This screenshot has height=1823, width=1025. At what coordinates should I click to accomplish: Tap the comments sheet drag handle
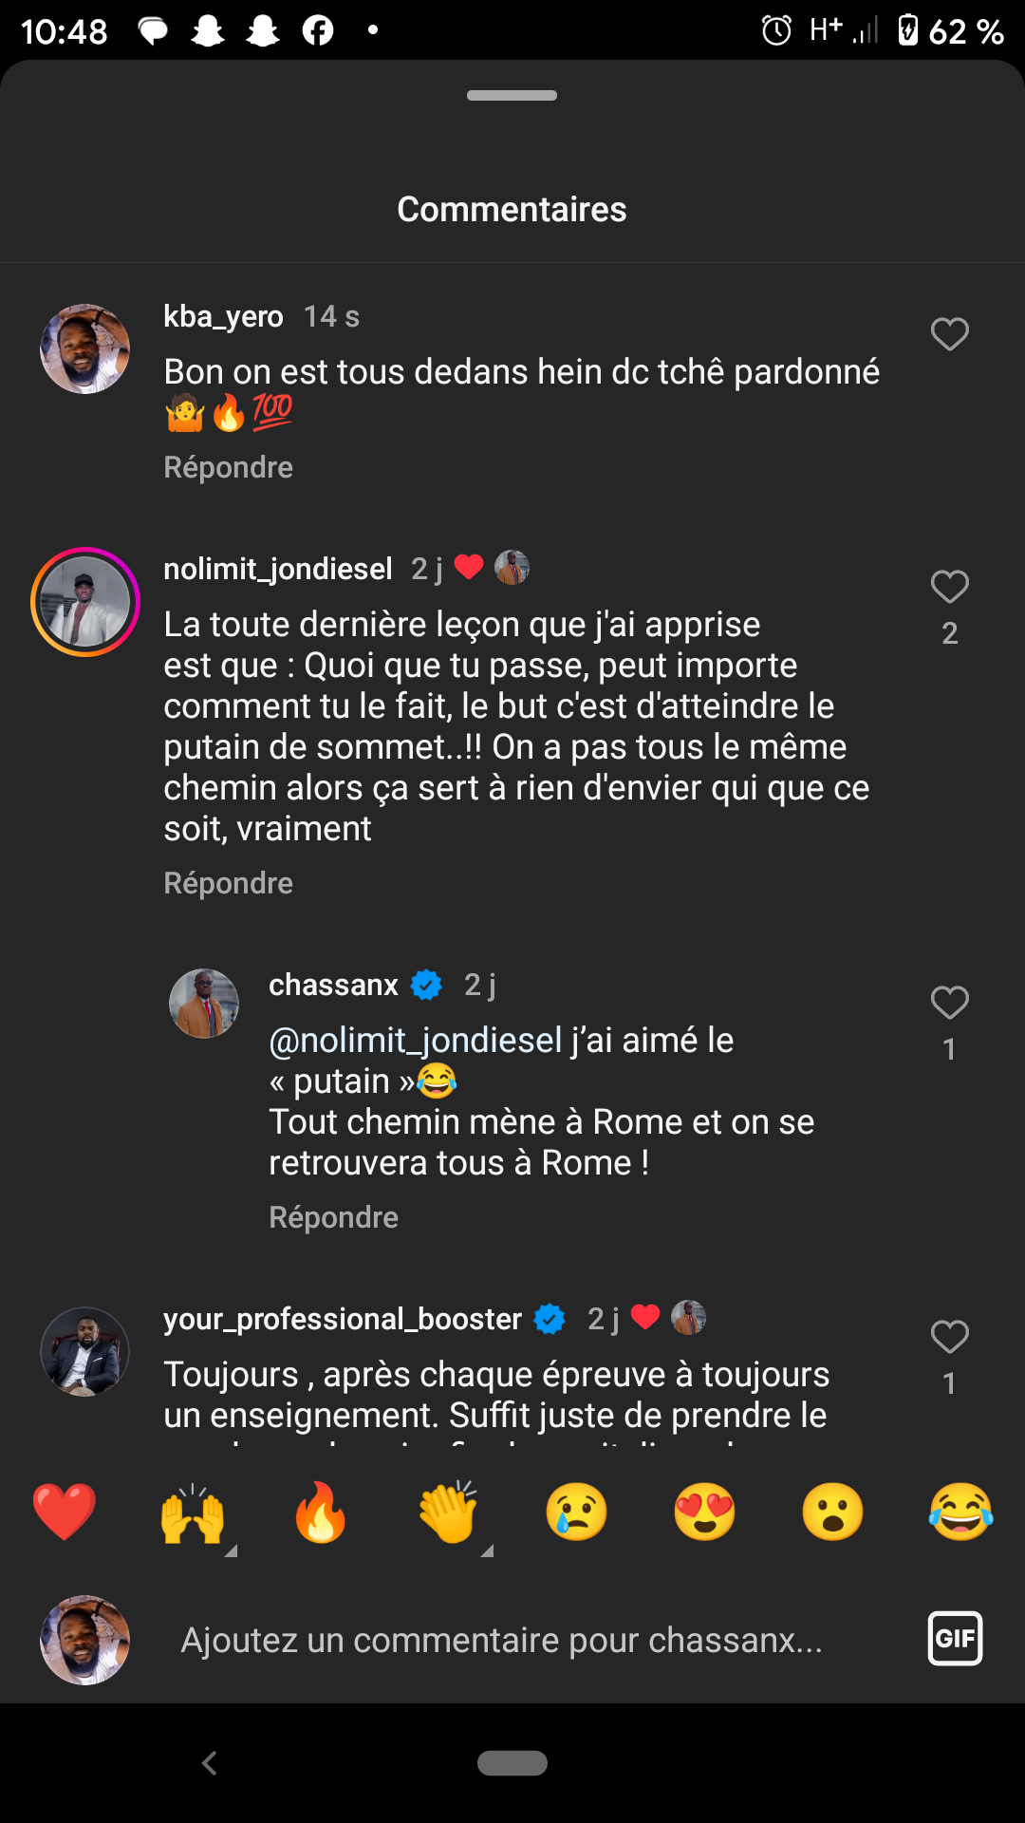click(x=512, y=95)
